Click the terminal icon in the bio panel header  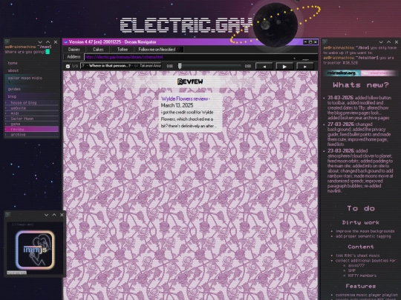click(x=325, y=41)
